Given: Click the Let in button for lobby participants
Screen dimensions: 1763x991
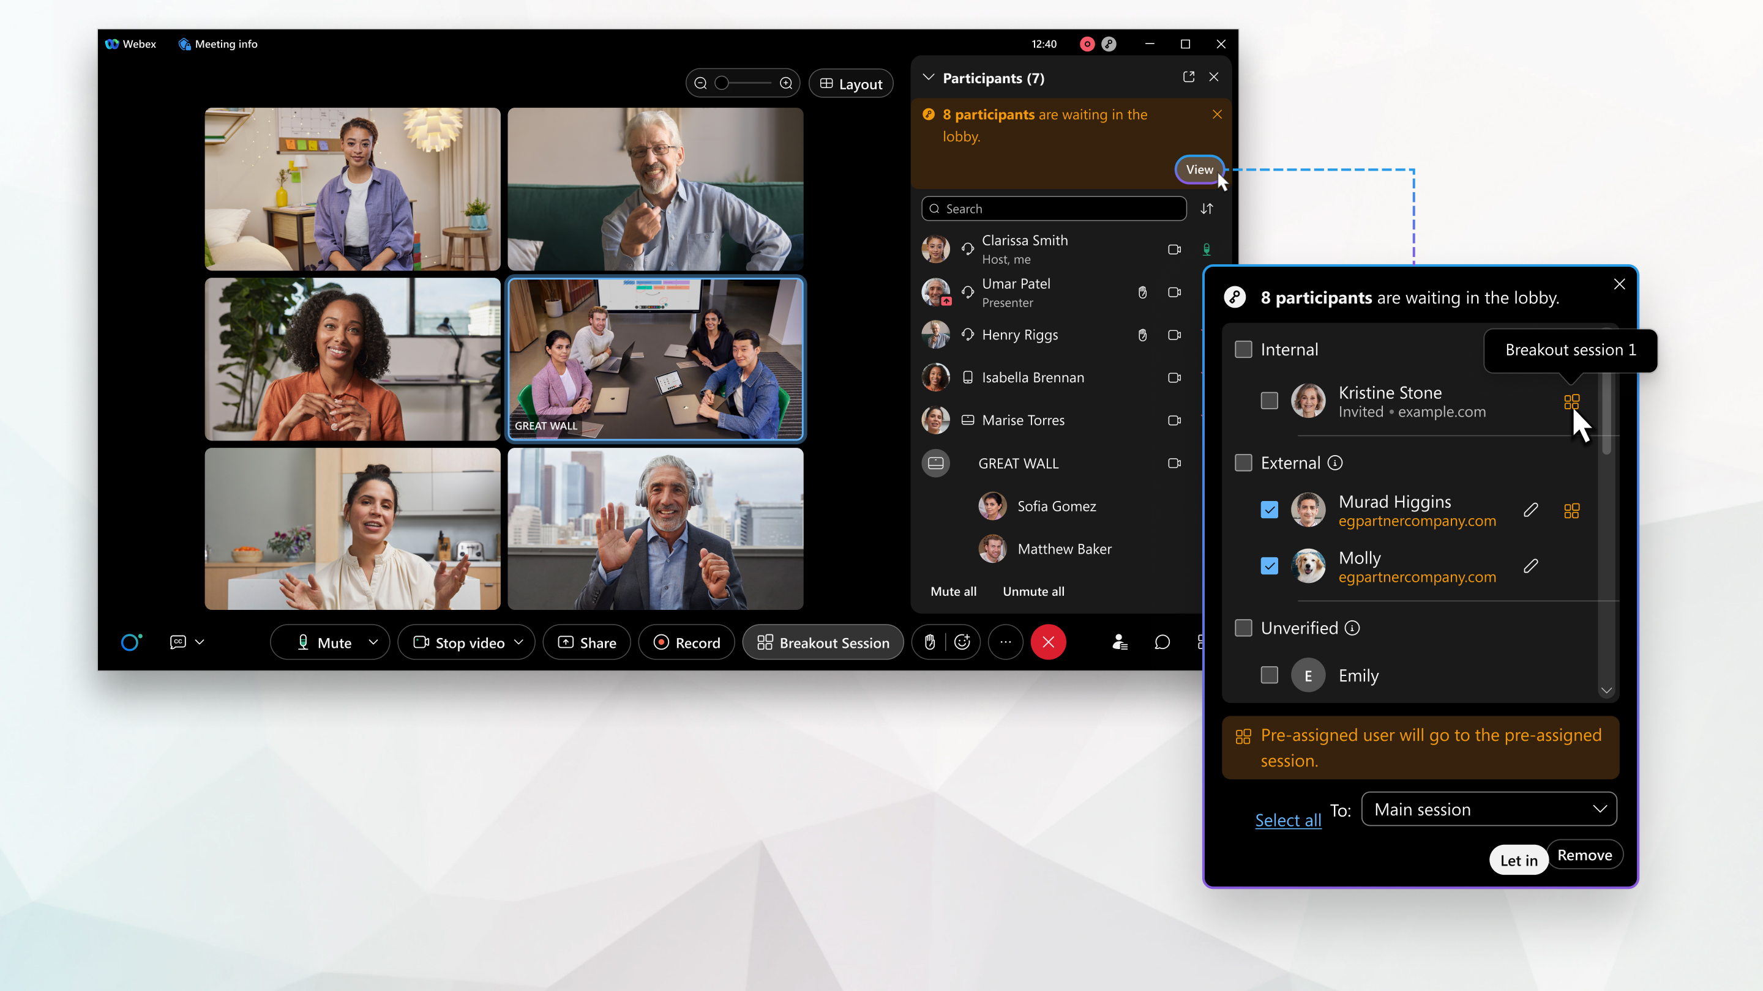Looking at the screenshot, I should [1518, 860].
